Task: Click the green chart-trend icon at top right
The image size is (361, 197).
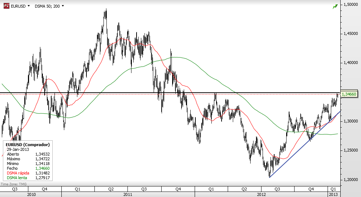Action: tap(335, 7)
